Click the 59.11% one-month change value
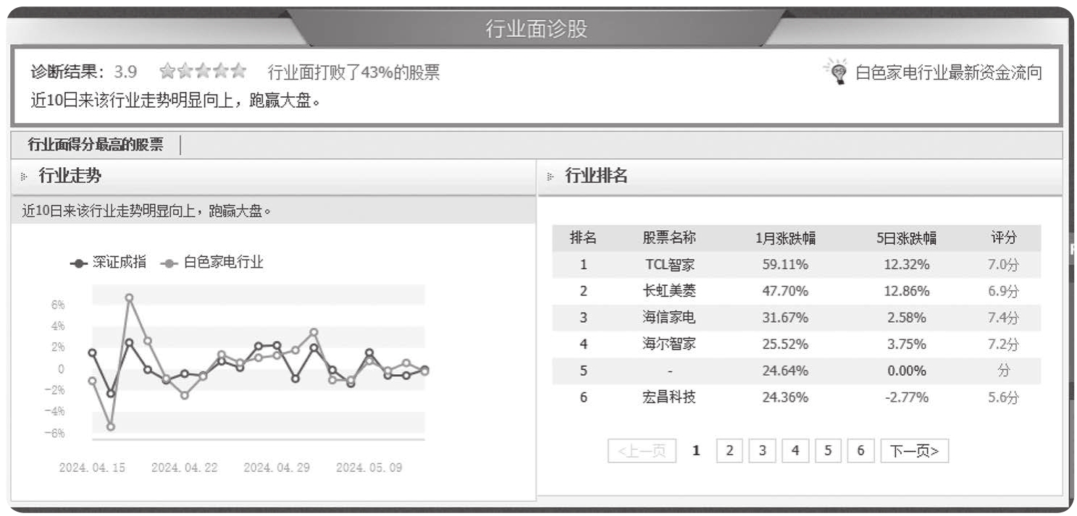 pyautogui.click(x=785, y=265)
